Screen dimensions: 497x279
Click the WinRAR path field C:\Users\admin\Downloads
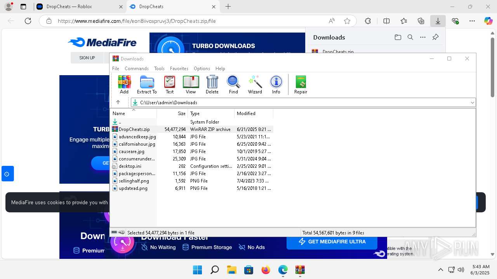pos(303,102)
